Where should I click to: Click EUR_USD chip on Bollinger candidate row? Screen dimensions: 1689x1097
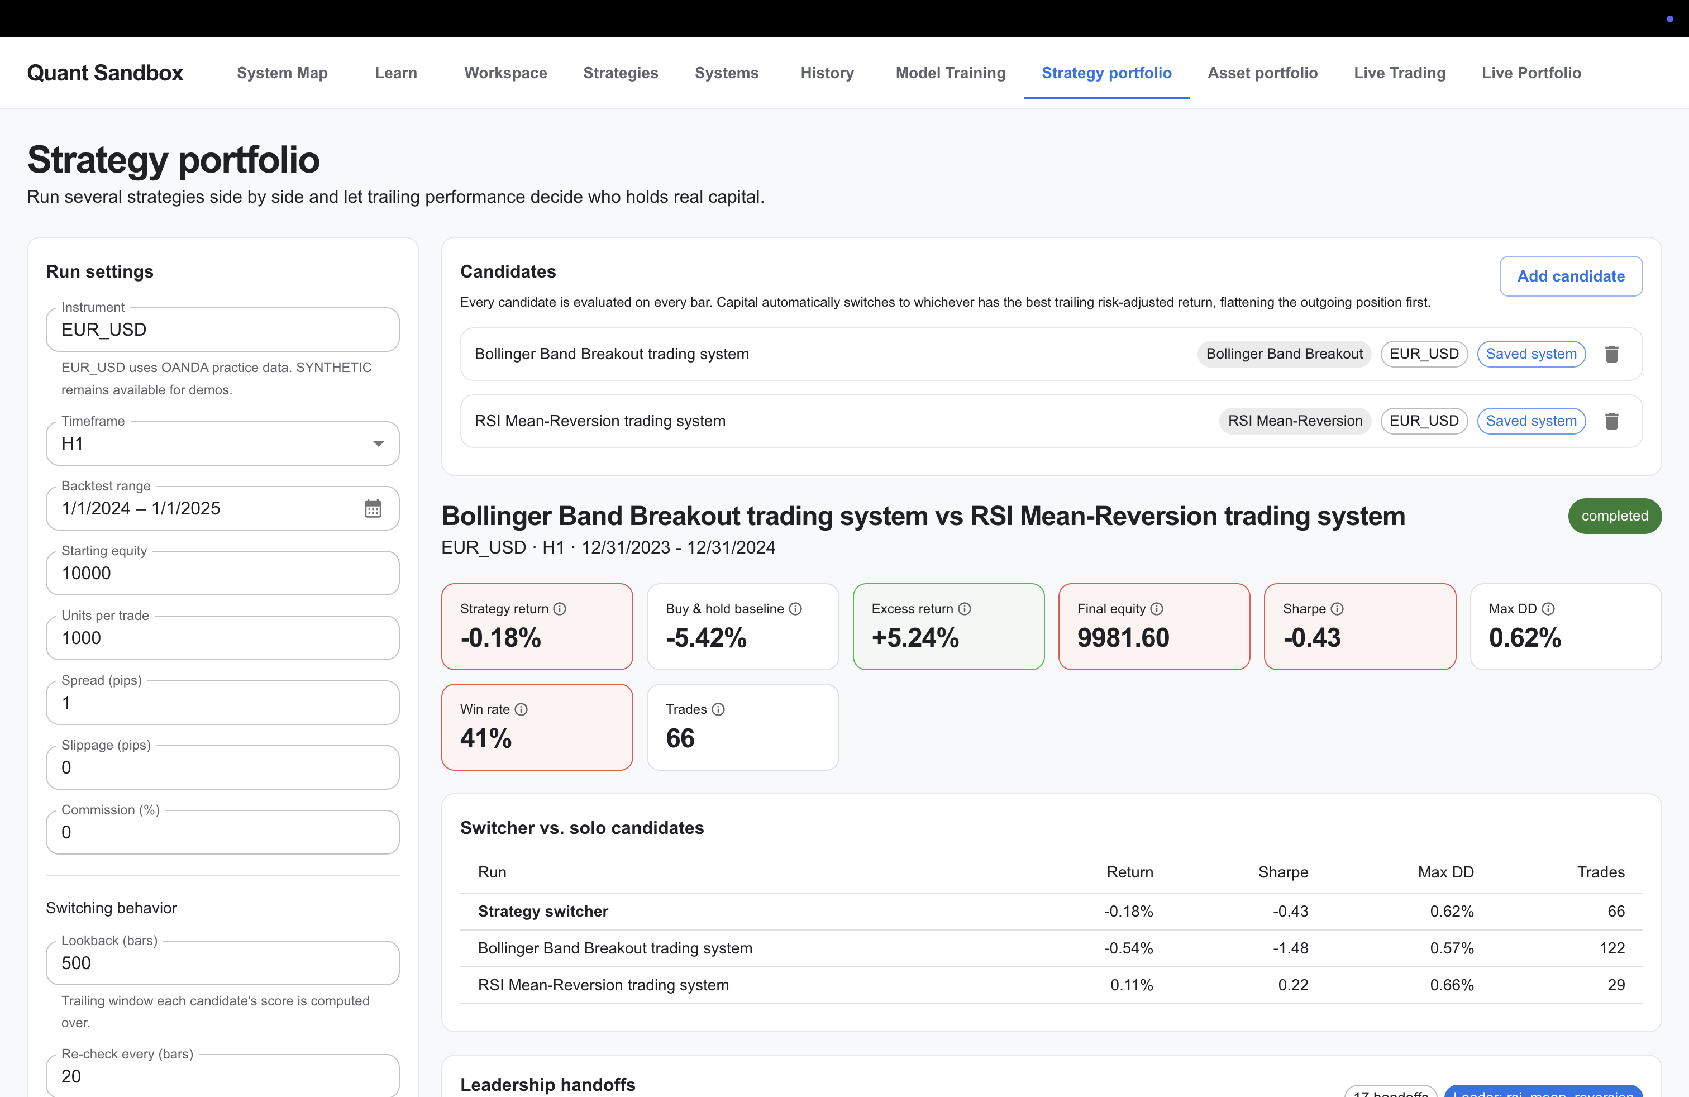(x=1424, y=354)
